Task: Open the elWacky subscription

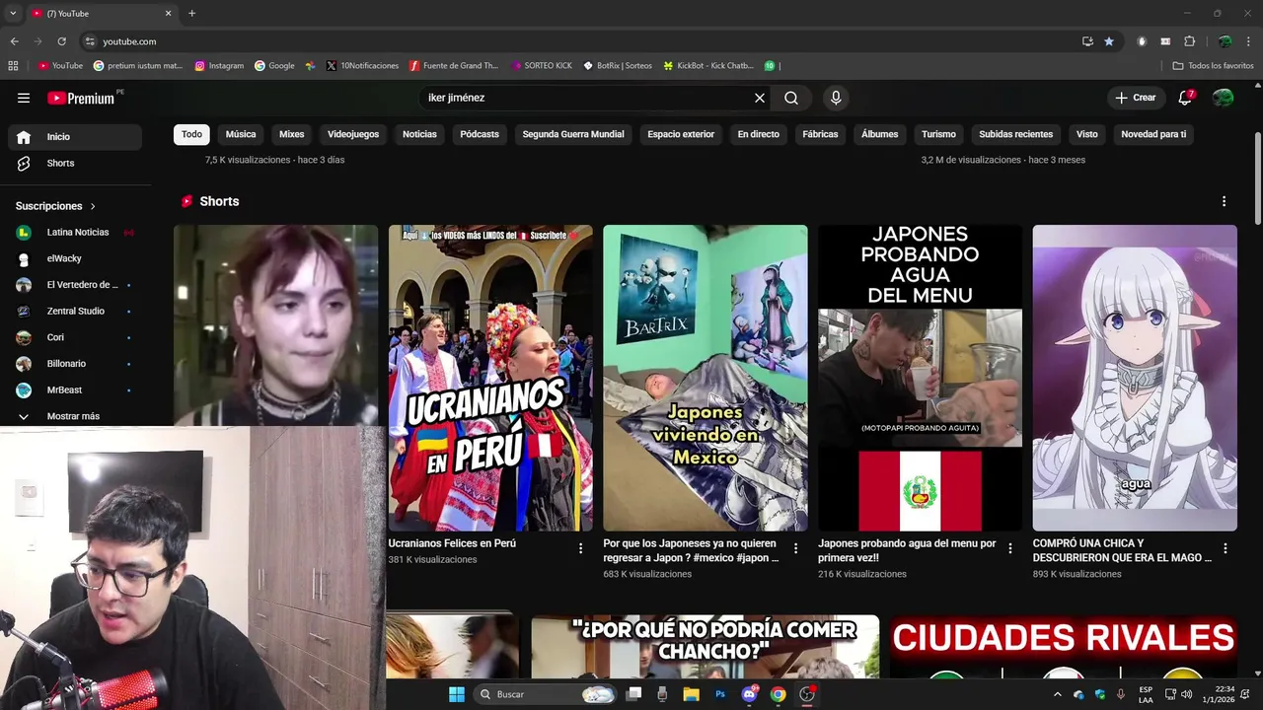Action: (75, 258)
